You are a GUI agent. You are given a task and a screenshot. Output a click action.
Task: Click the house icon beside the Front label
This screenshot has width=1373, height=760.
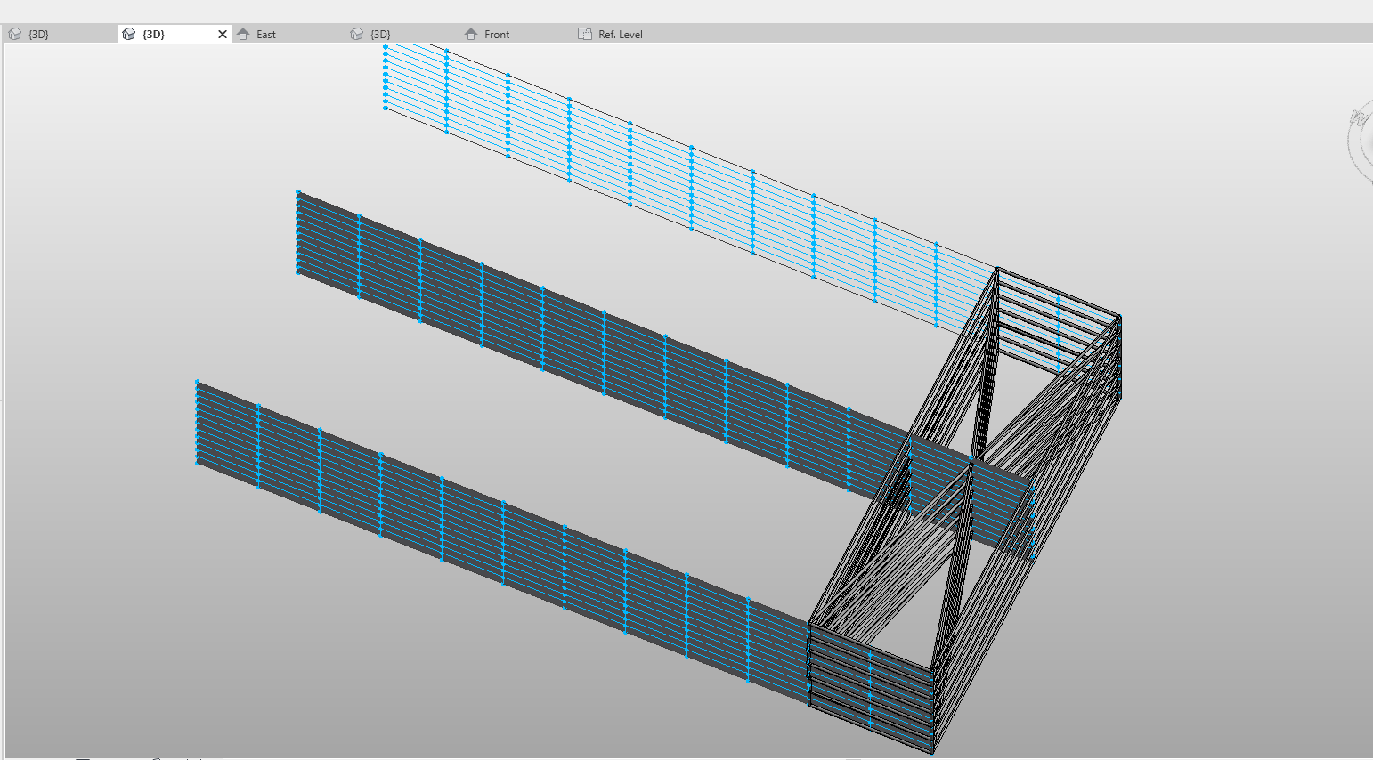(469, 34)
